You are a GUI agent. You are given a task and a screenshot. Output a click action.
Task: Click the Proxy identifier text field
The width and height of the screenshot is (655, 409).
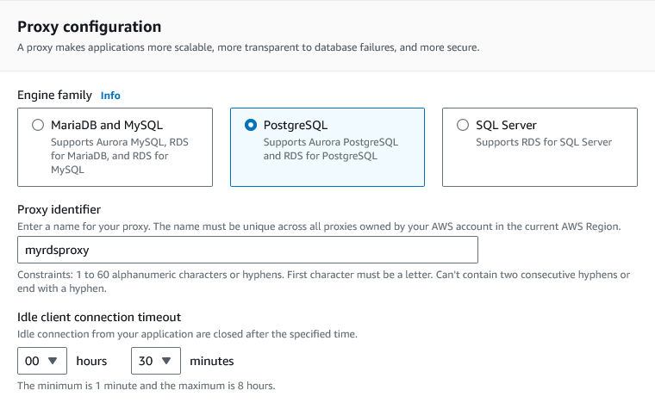click(247, 250)
